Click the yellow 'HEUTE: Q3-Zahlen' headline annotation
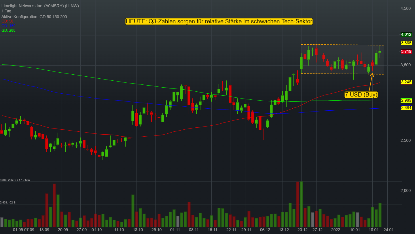415x234 pixels. point(219,22)
